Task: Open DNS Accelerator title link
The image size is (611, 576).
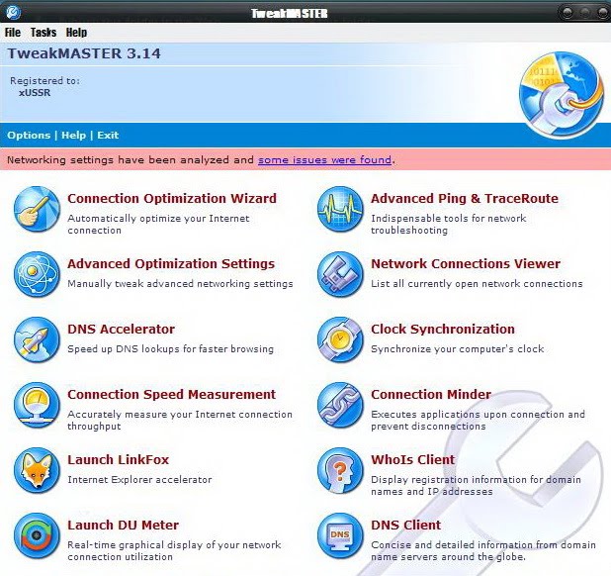Action: (x=121, y=330)
